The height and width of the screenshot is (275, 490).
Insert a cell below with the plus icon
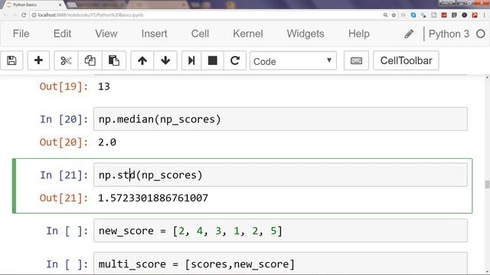click(38, 60)
